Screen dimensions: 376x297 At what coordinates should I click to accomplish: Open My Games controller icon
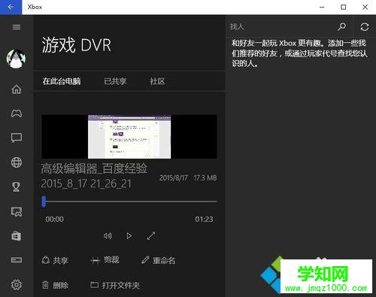(x=17, y=114)
